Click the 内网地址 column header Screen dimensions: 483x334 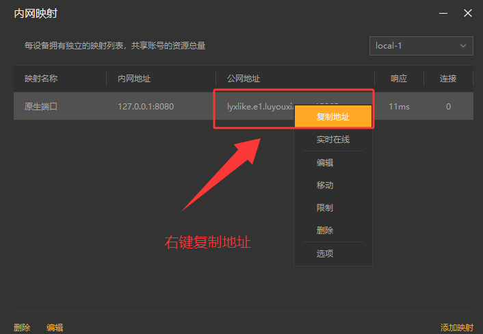(134, 79)
